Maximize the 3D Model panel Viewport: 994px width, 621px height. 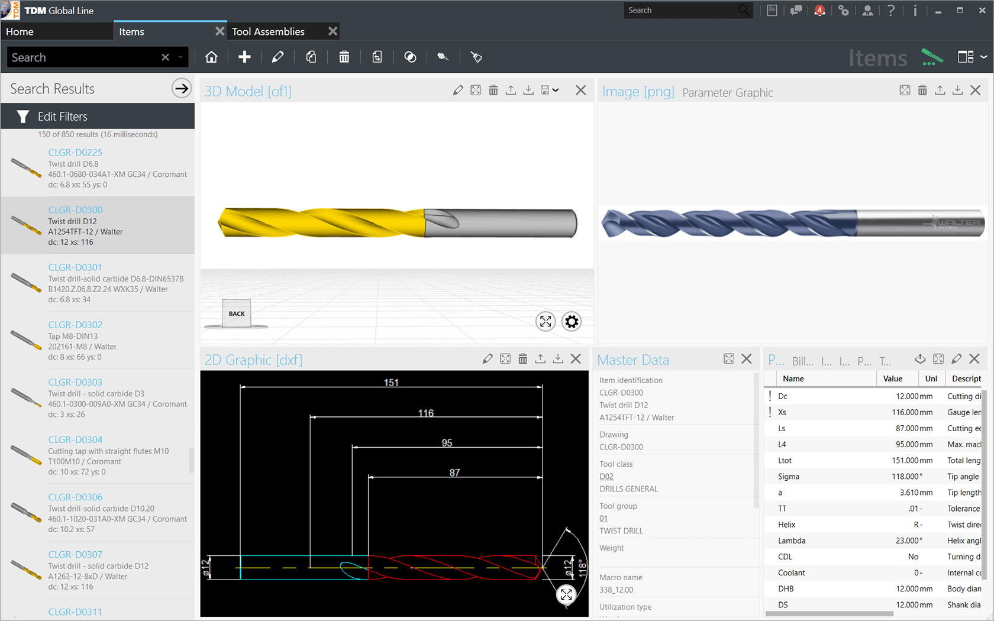tap(476, 90)
